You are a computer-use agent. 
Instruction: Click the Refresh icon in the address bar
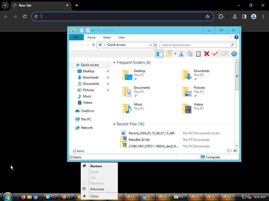pyautogui.click(x=155, y=45)
